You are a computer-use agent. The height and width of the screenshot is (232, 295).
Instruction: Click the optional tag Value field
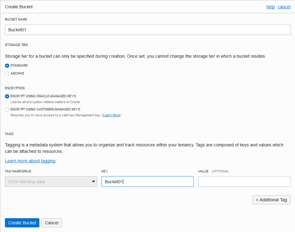click(x=244, y=181)
